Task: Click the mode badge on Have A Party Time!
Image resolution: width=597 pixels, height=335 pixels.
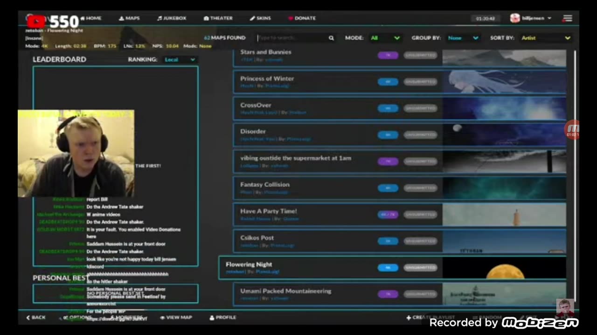Action: click(388, 214)
